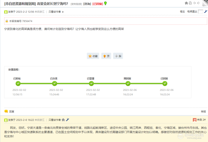Click the home icon in thread header
The height and width of the screenshot is (142, 208).
[186, 3]
